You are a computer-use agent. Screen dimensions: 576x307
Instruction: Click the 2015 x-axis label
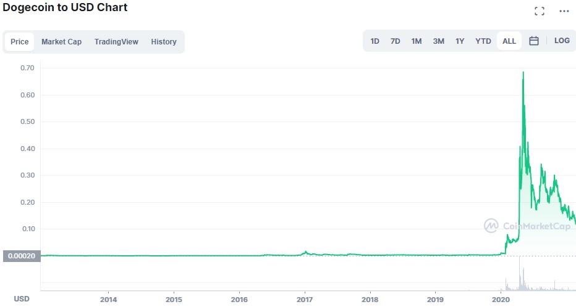coord(174,300)
